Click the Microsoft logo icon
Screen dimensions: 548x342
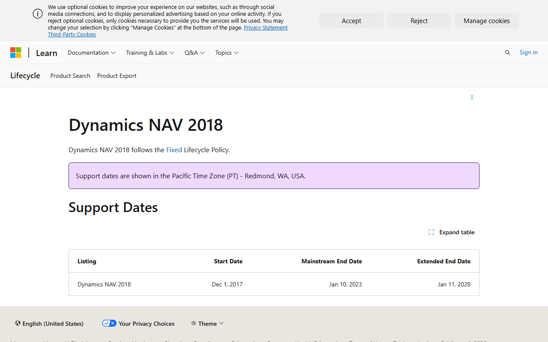click(x=16, y=53)
